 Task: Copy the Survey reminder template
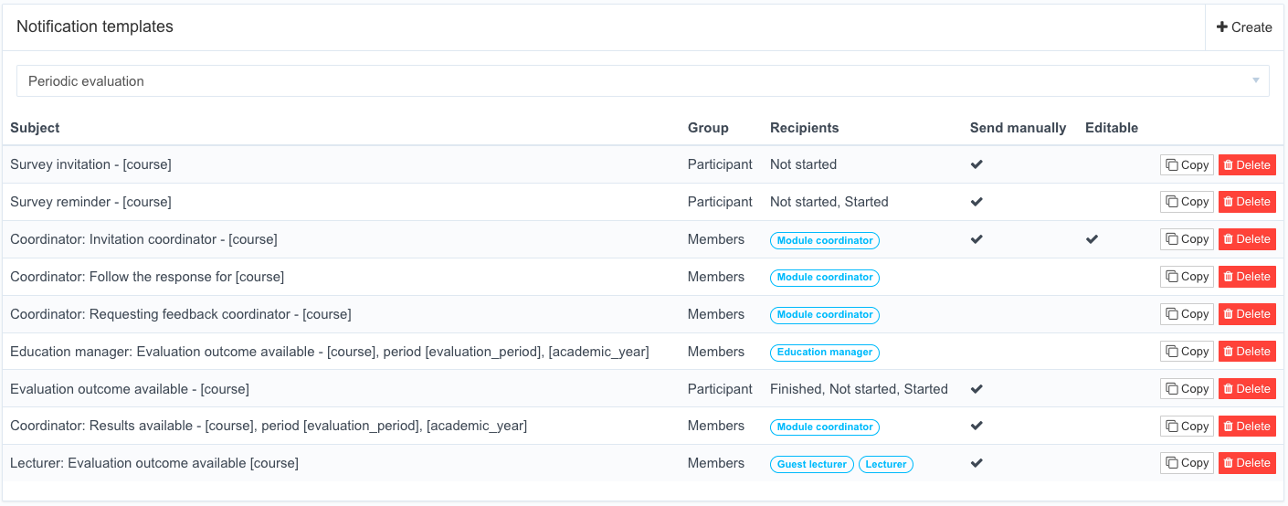click(x=1187, y=202)
